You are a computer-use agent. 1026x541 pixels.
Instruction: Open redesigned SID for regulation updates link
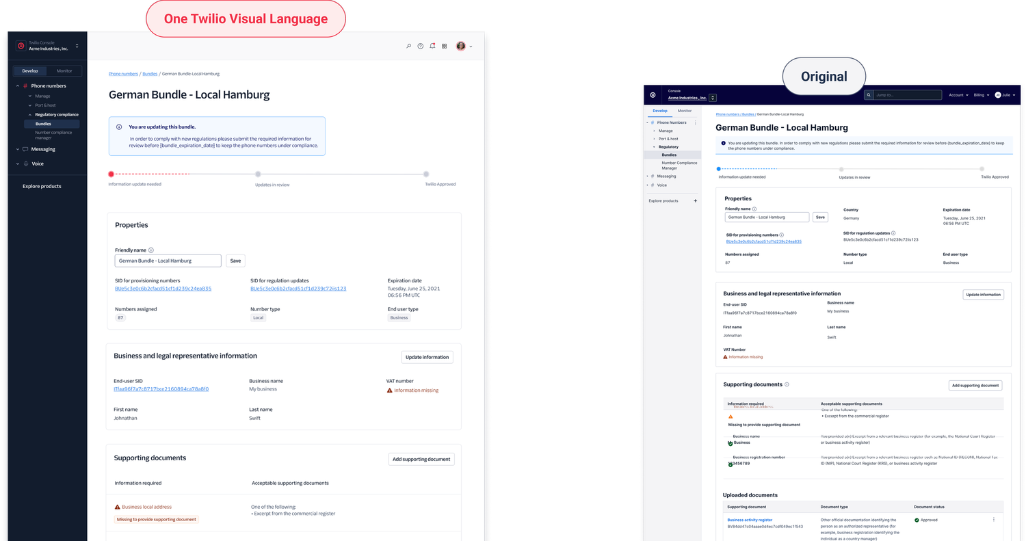(298, 289)
